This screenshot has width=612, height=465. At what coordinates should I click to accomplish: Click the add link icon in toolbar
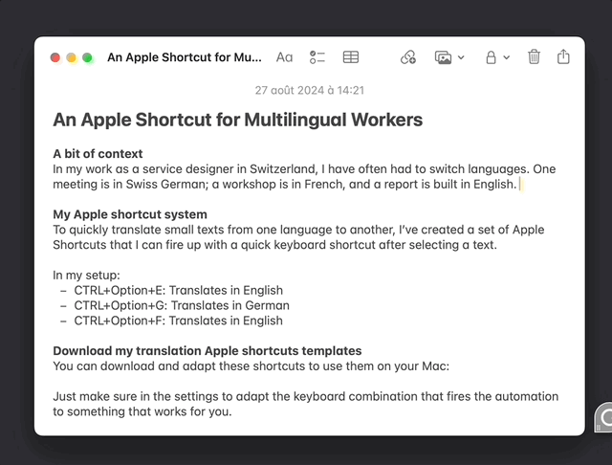[x=408, y=57]
